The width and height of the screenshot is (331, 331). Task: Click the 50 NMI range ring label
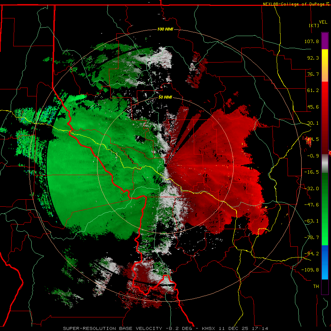click(x=165, y=97)
